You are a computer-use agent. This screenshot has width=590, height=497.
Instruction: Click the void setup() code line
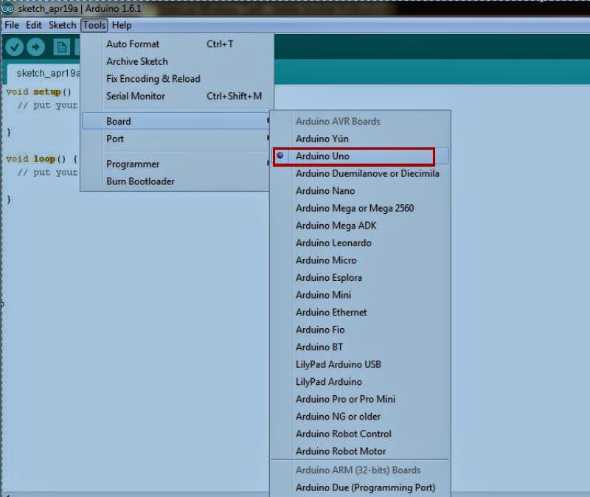[x=39, y=91]
